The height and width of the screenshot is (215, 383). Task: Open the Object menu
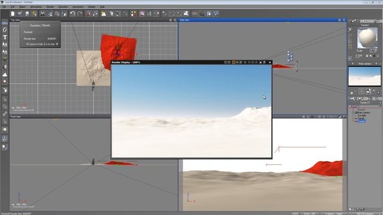point(22,7)
